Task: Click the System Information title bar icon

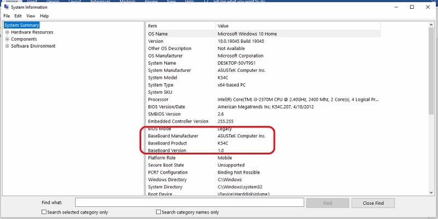Action: coord(6,7)
